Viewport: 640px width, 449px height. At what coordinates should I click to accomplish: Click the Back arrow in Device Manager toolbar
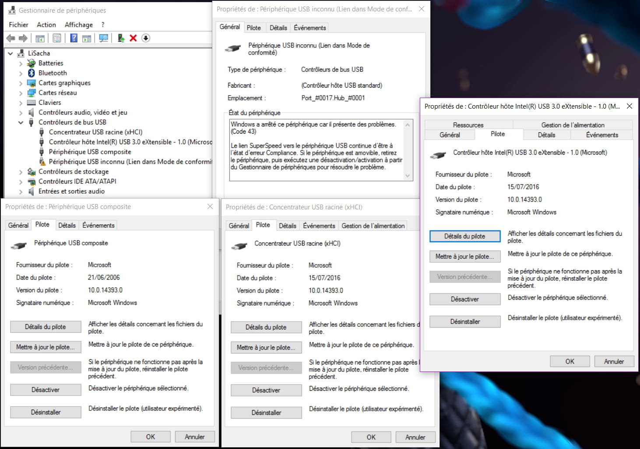[11, 39]
